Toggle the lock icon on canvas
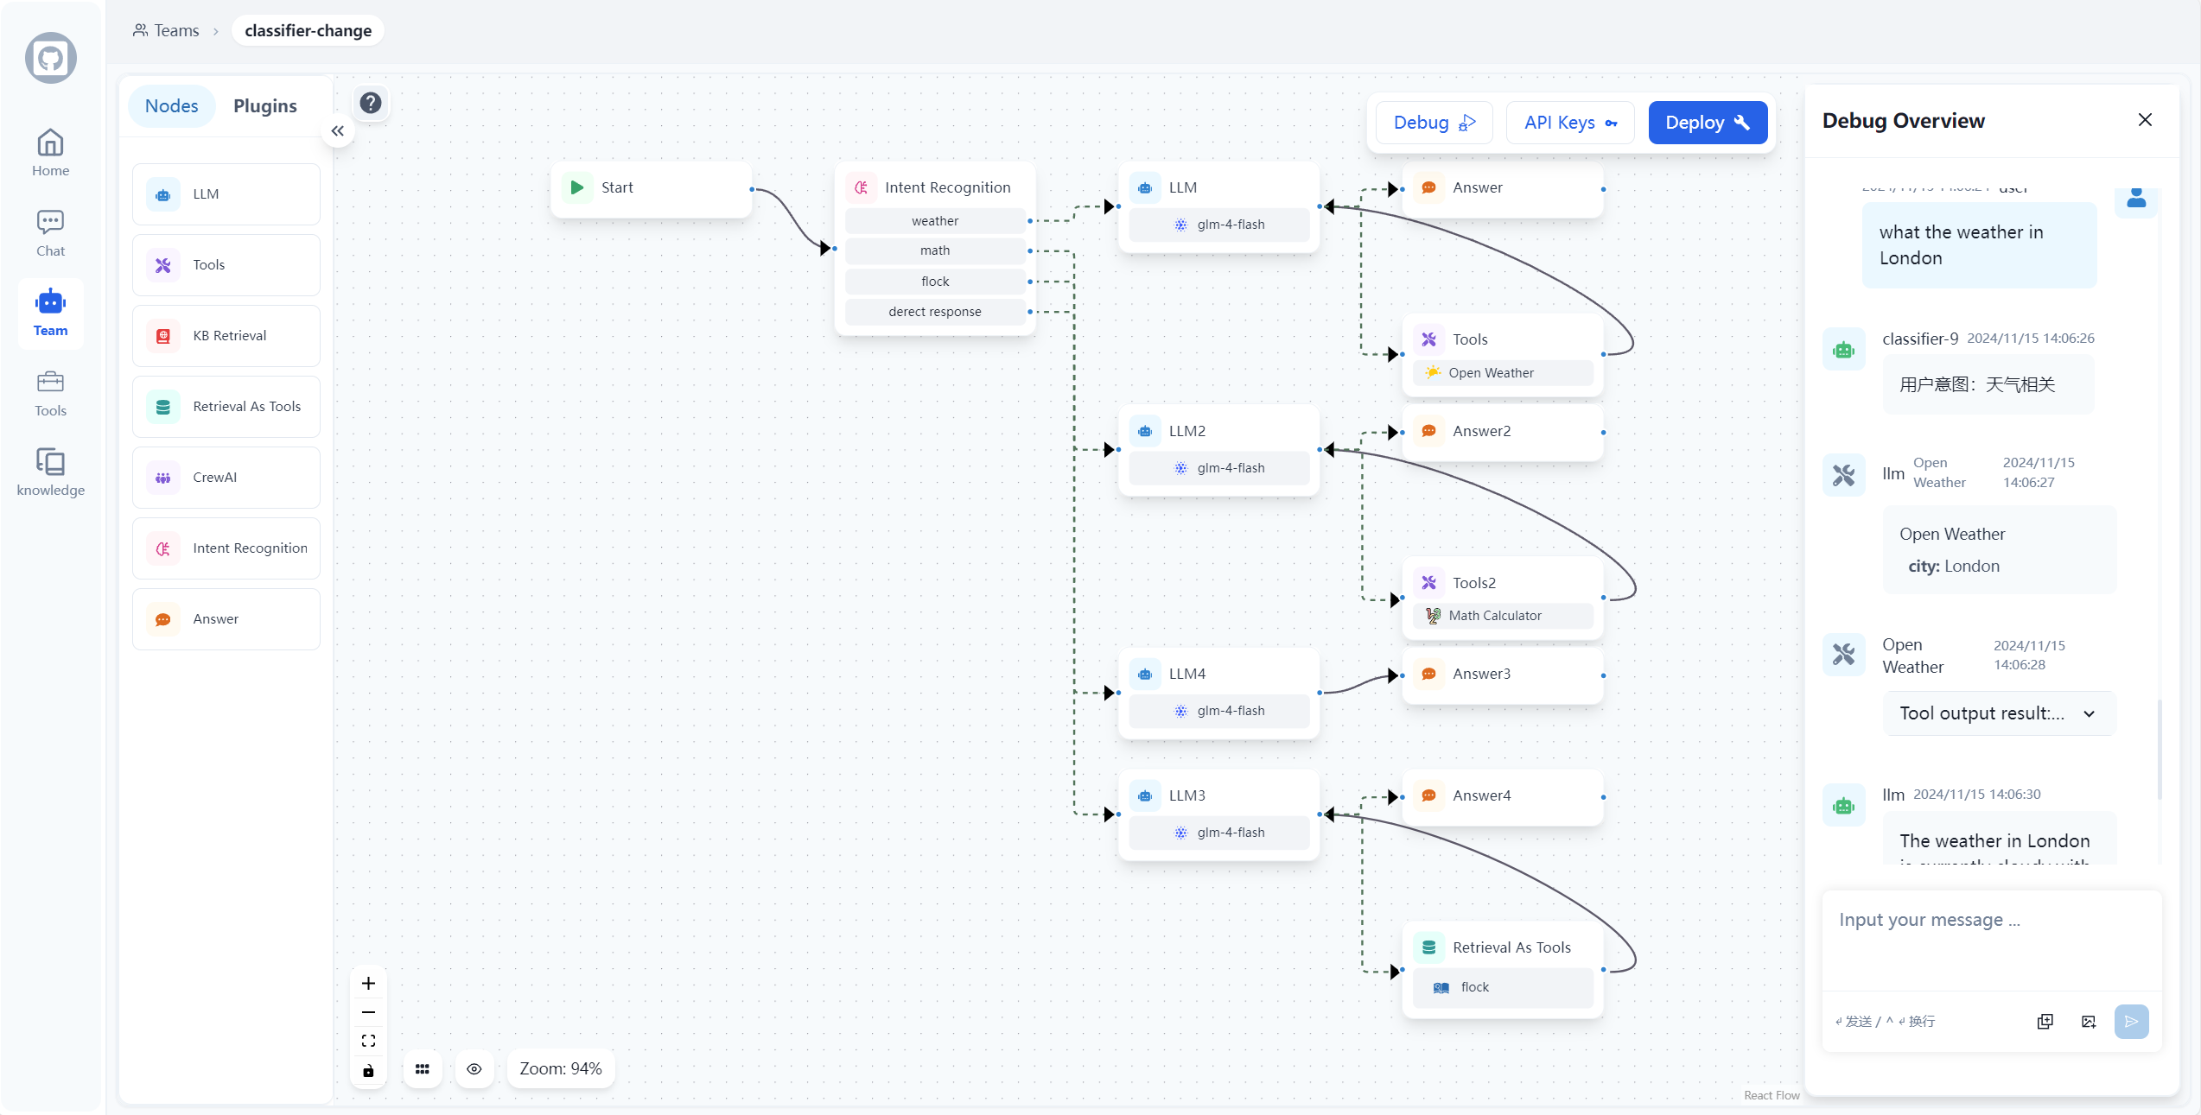Image resolution: width=2201 pixels, height=1115 pixels. coord(368,1069)
